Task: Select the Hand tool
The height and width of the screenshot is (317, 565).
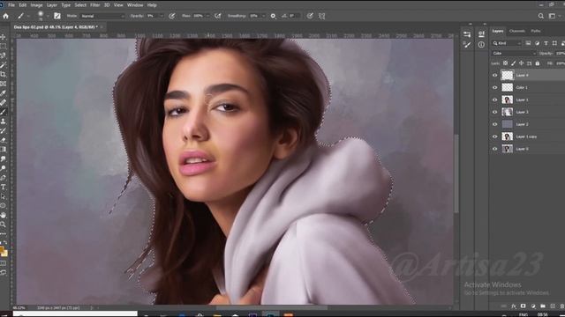Action: (x=4, y=215)
